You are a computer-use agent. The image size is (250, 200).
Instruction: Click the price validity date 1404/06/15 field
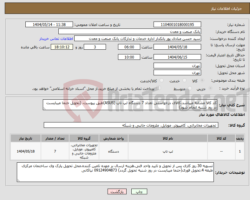point(177,57)
